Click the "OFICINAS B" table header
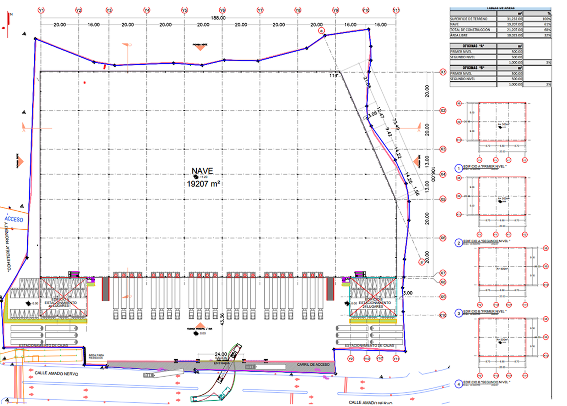This screenshot has height=406, width=567. [473, 68]
